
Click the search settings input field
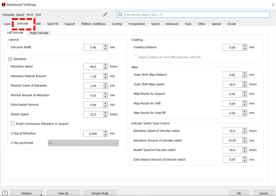point(195,14)
